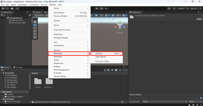Open the global search magnifier
The height and width of the screenshot is (106, 203).
coord(174,8)
